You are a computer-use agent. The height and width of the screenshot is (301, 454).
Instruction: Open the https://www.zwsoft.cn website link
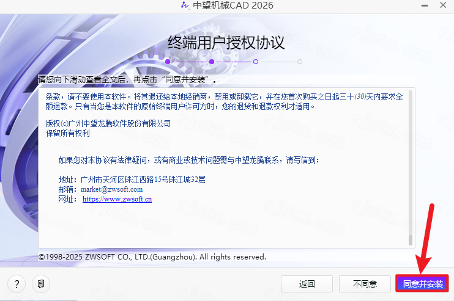pyautogui.click(x=117, y=199)
